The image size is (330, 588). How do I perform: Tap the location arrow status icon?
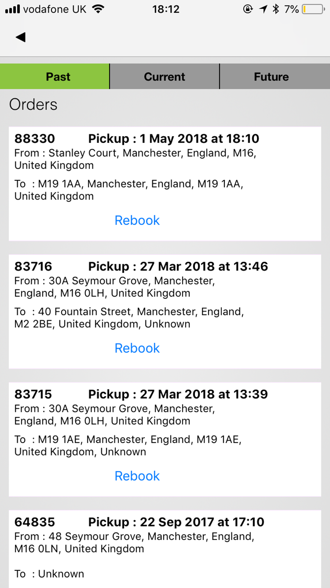click(263, 9)
